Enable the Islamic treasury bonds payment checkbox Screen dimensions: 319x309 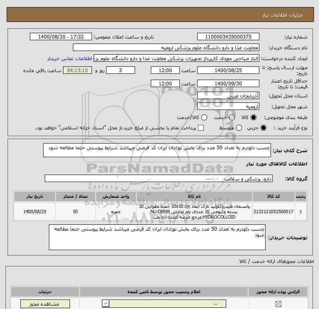pyautogui.click(x=201, y=128)
